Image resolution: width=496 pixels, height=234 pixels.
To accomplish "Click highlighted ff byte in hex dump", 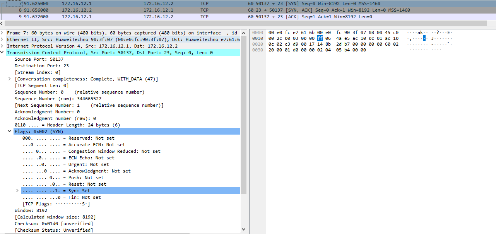I will pos(320,38).
